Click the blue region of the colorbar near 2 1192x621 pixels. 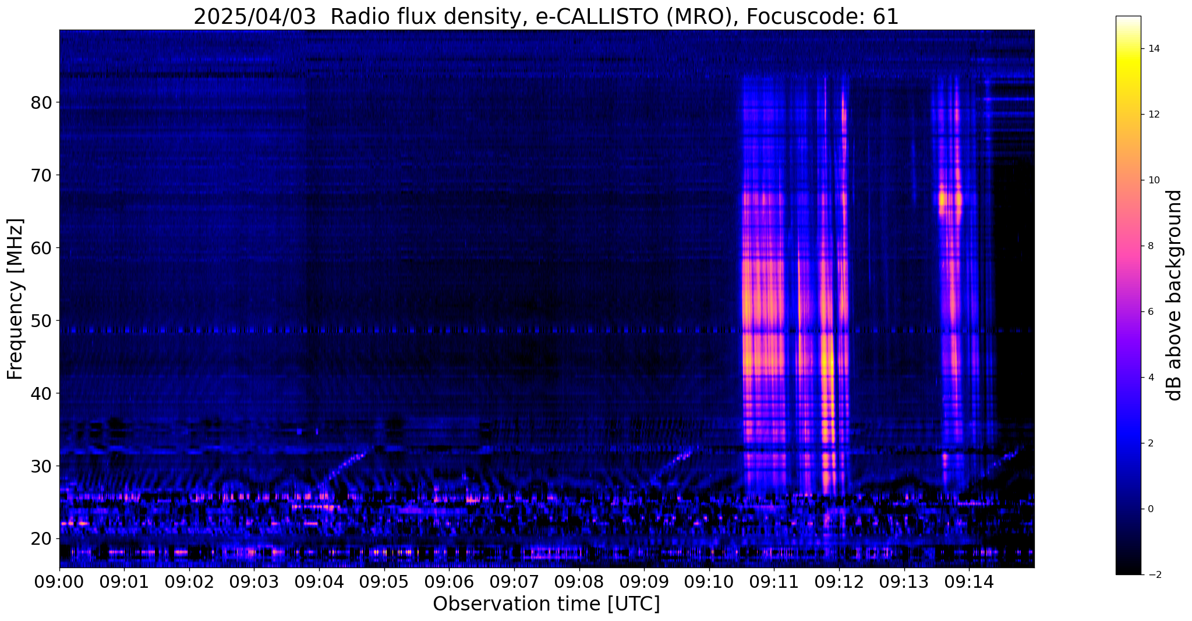[x=1128, y=443]
